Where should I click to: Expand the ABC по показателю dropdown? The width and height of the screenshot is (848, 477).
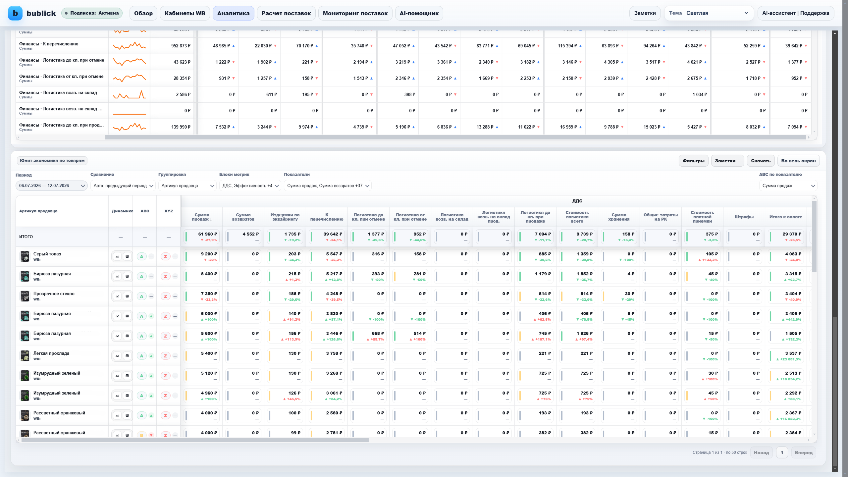(788, 186)
